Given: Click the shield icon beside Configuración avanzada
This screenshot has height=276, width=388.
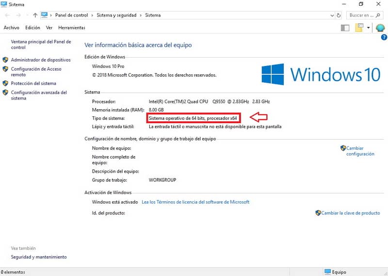Looking at the screenshot, I should pyautogui.click(x=5, y=92).
